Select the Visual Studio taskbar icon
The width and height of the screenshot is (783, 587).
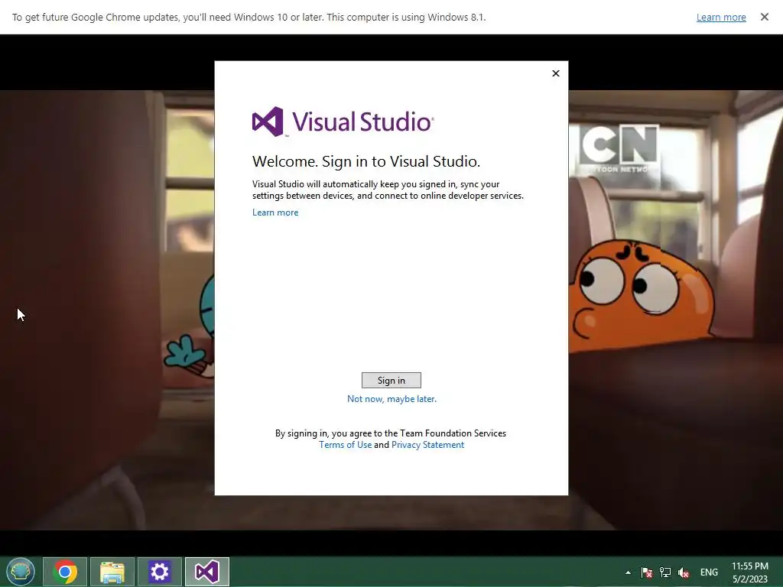coord(206,572)
